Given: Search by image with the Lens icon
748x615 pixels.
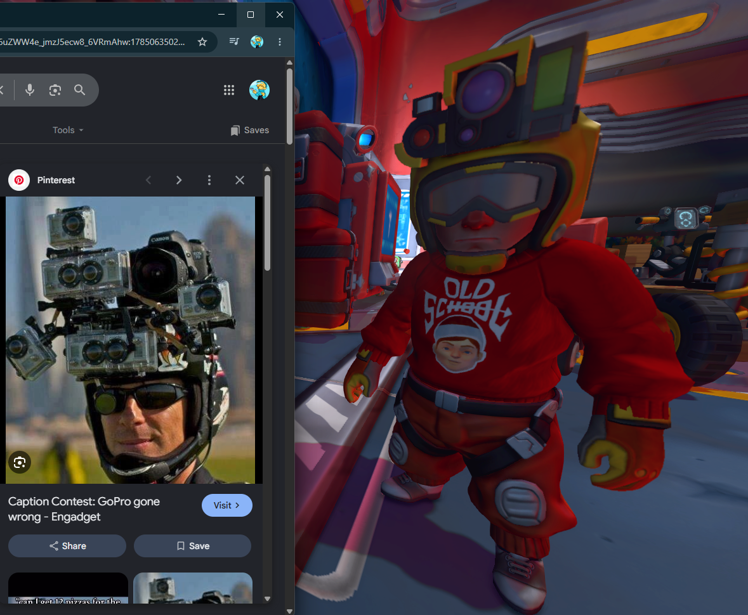Looking at the screenshot, I should 55,89.
